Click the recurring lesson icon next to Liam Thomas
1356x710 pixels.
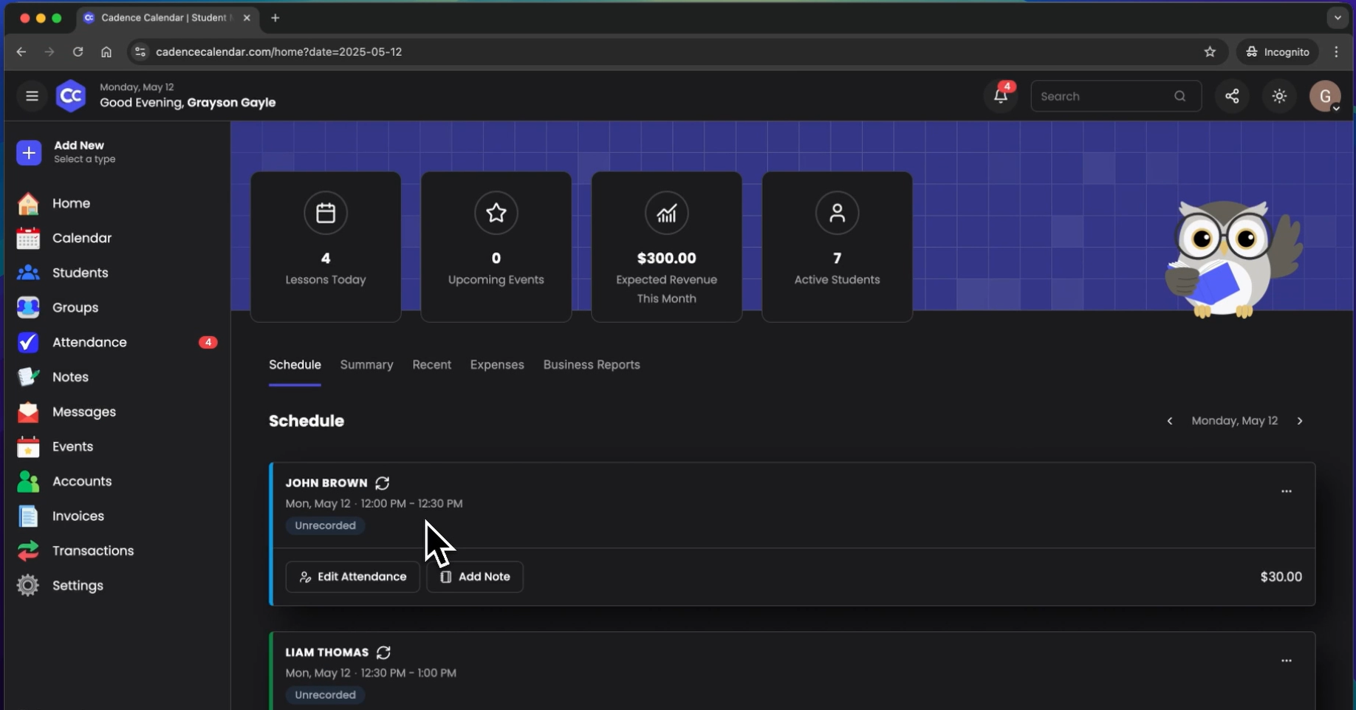383,653
